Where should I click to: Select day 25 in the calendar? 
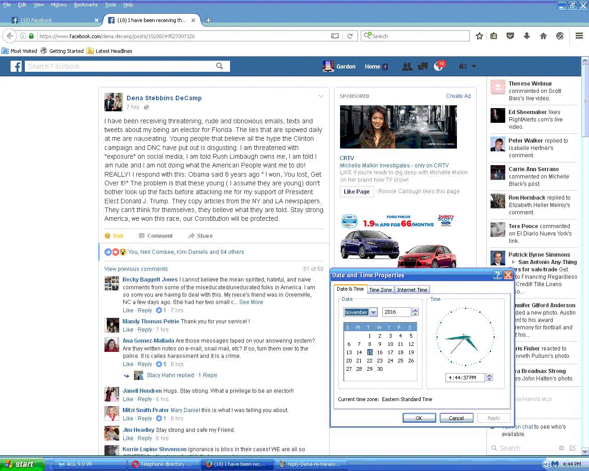[400, 361]
